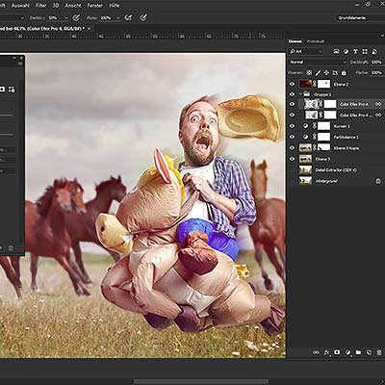Viewport: 385px width, 385px height.
Task: Toggle pressure for size icon in options bar
Action: pos(143,17)
